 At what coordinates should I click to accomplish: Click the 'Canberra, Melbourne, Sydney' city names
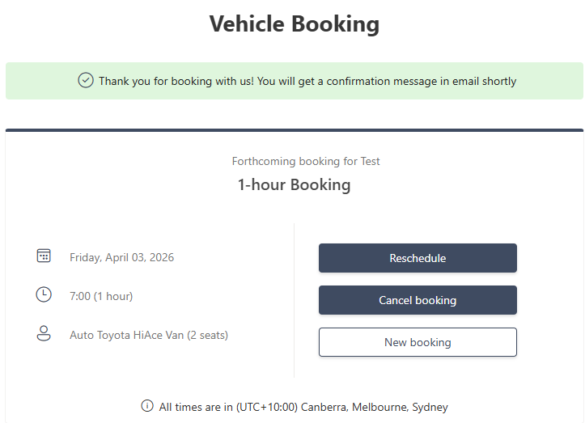[x=375, y=407]
